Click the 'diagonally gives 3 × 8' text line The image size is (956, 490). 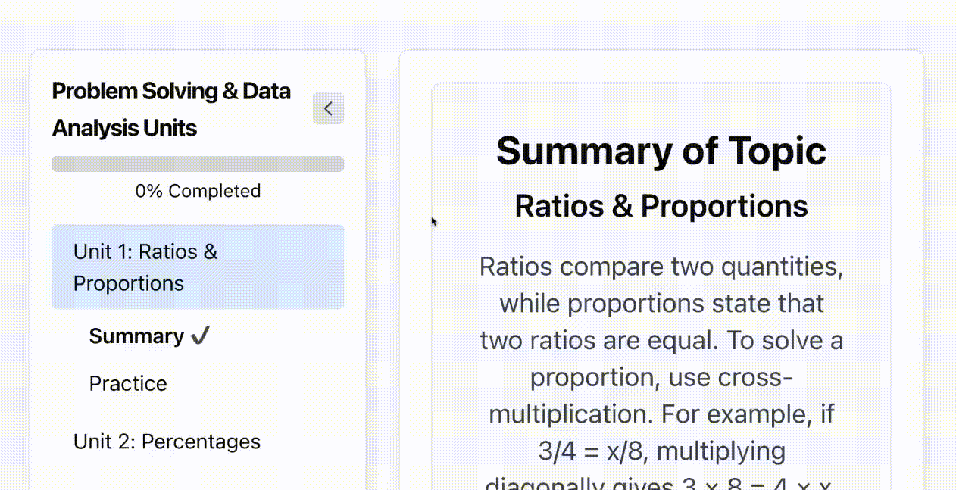click(661, 483)
